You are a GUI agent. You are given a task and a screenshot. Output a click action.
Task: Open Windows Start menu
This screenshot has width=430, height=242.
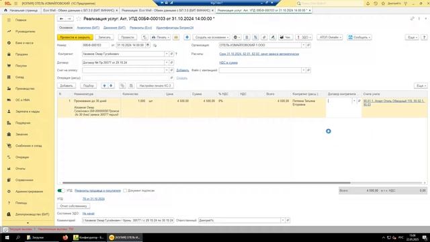7,237
